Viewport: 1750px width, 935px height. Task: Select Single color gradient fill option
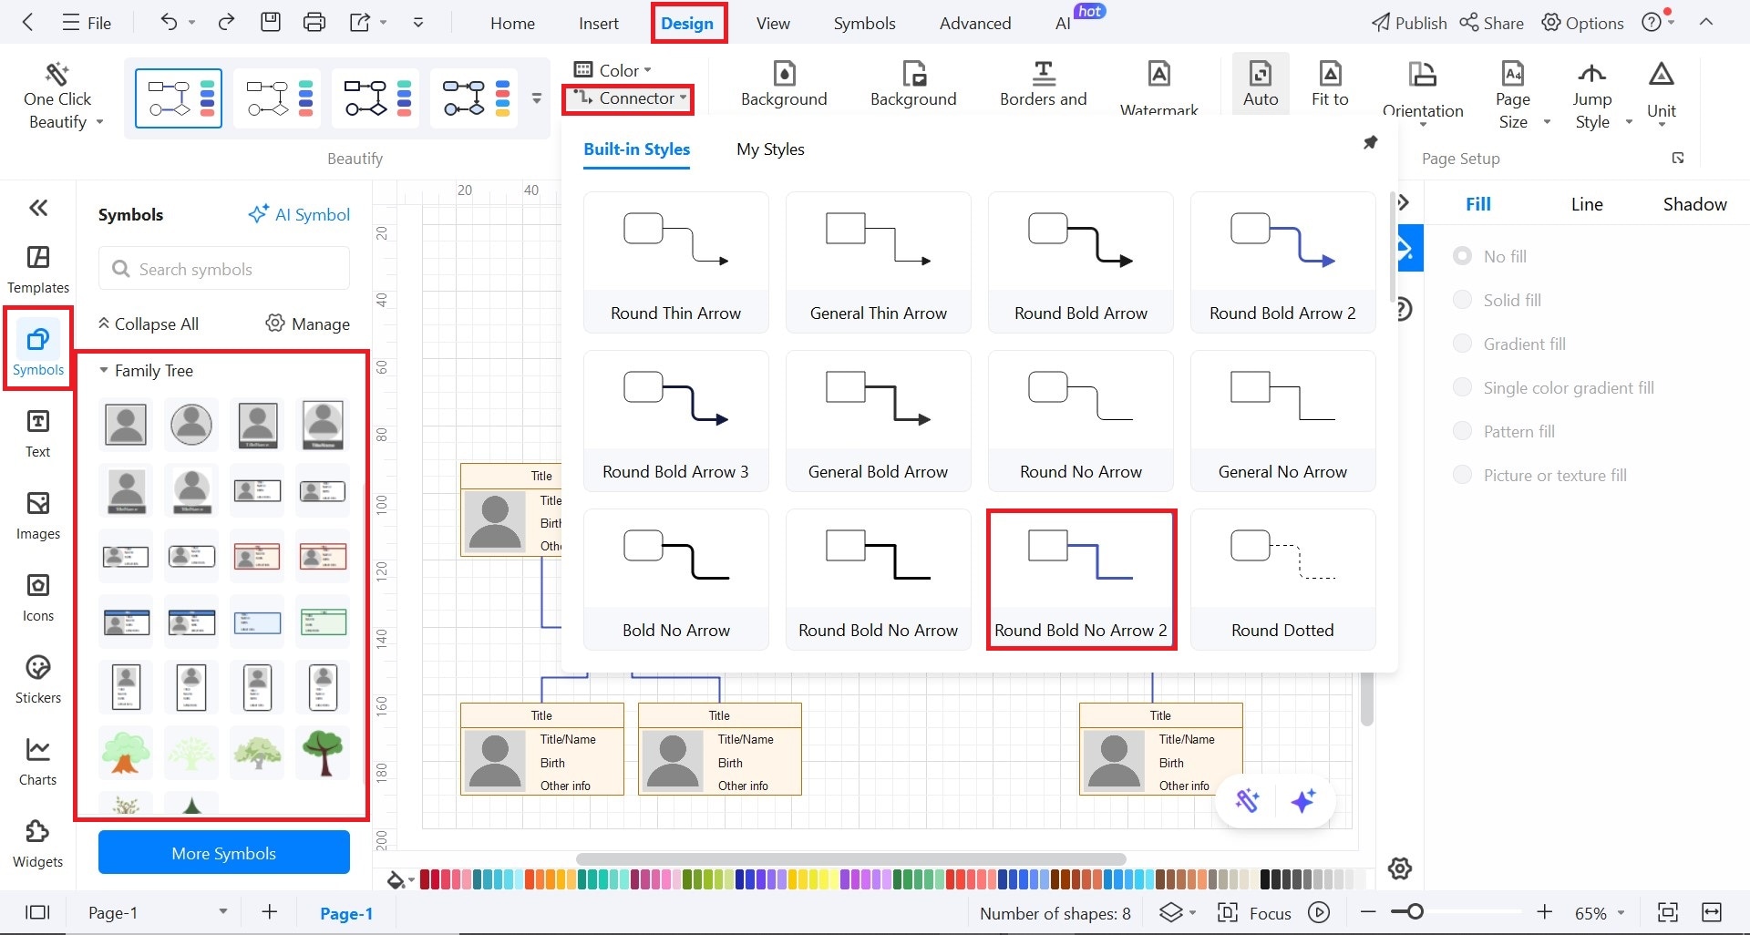coord(1462,387)
